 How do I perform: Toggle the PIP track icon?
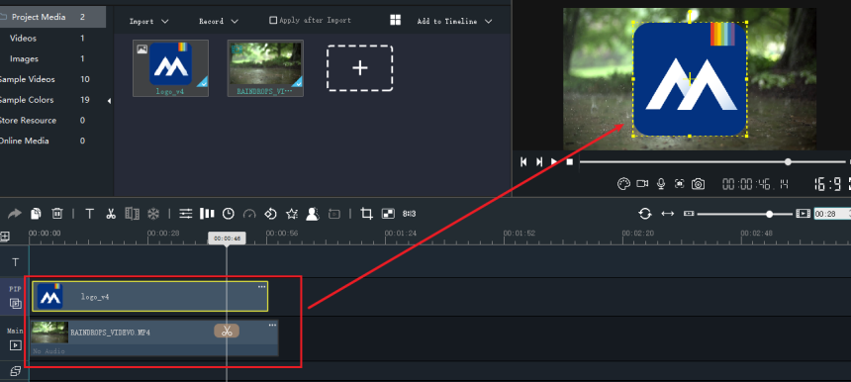pyautogui.click(x=15, y=303)
